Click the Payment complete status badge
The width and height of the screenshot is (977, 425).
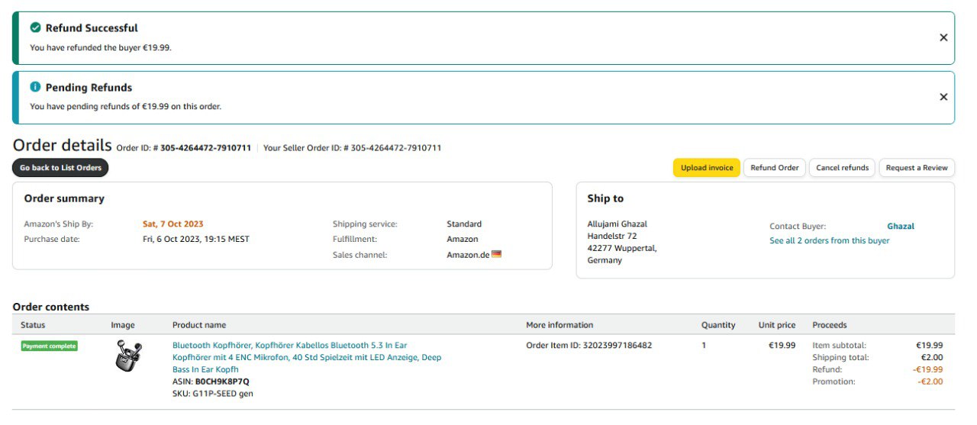click(x=49, y=346)
